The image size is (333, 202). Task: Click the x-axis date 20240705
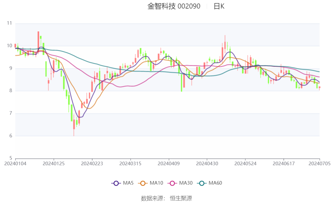pyautogui.click(x=319, y=164)
